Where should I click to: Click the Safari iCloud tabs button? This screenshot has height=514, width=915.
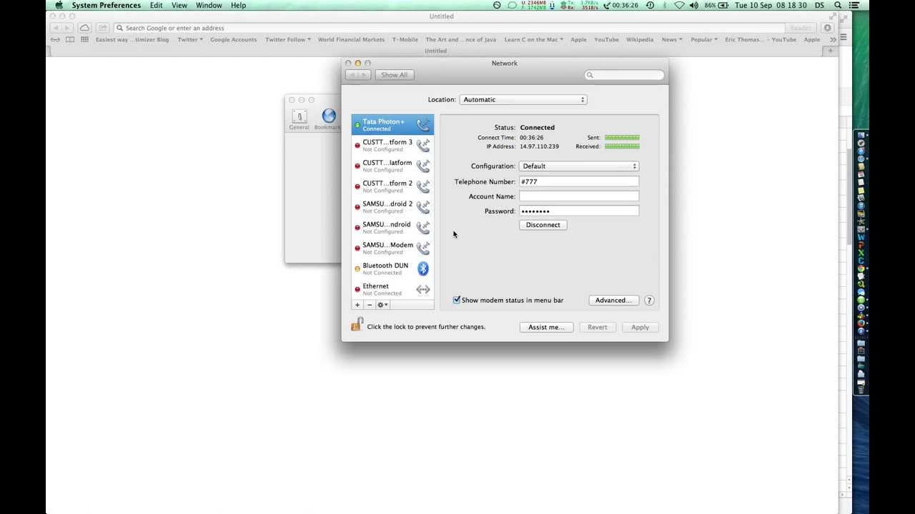click(85, 28)
